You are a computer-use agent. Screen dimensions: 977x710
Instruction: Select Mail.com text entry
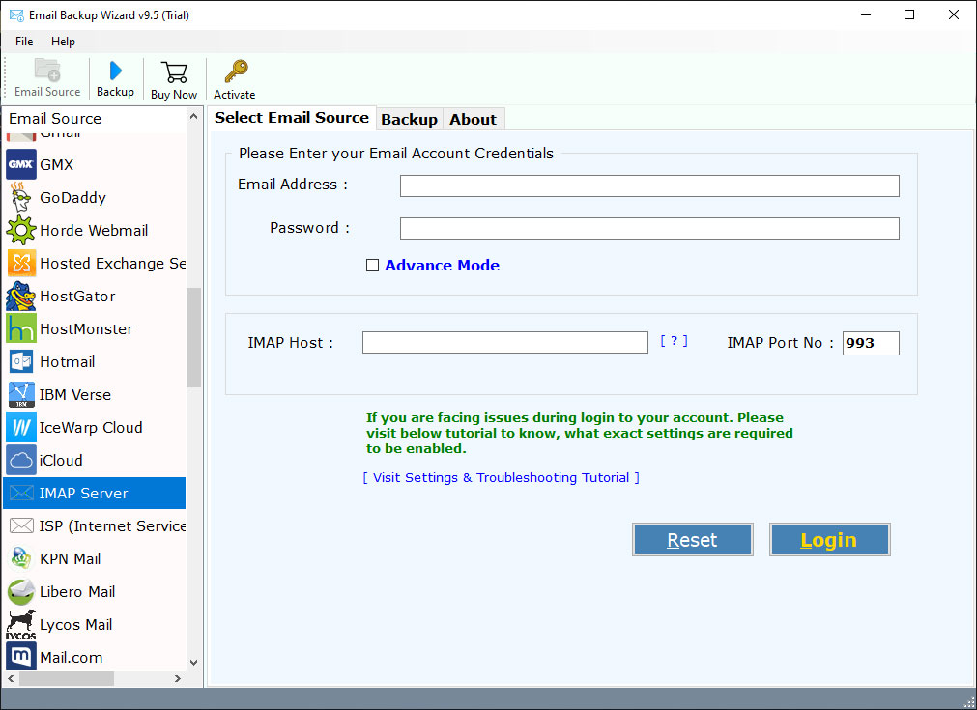(x=72, y=658)
